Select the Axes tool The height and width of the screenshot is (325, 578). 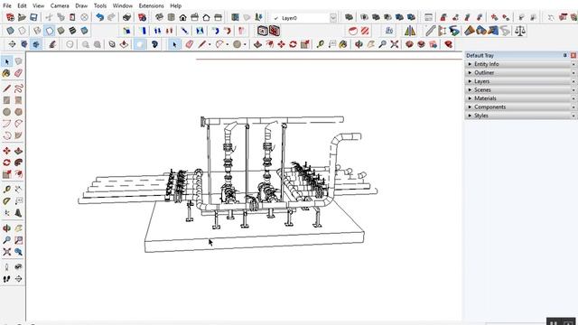(x=6, y=213)
